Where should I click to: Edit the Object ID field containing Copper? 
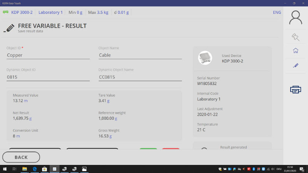tap(48, 55)
